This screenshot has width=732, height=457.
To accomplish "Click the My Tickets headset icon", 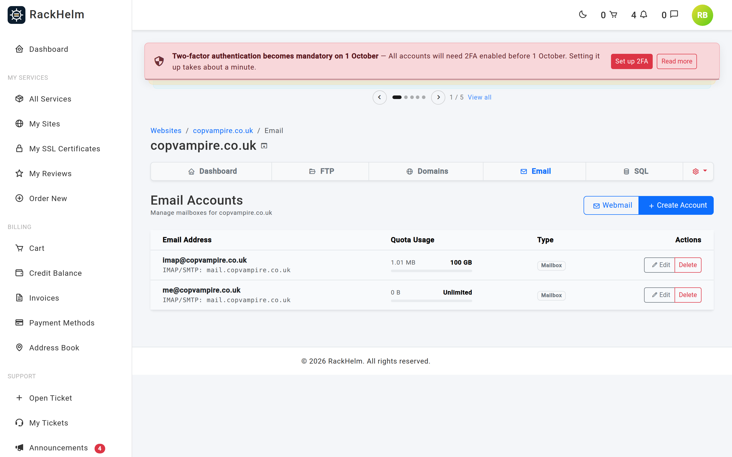I will pyautogui.click(x=19, y=422).
